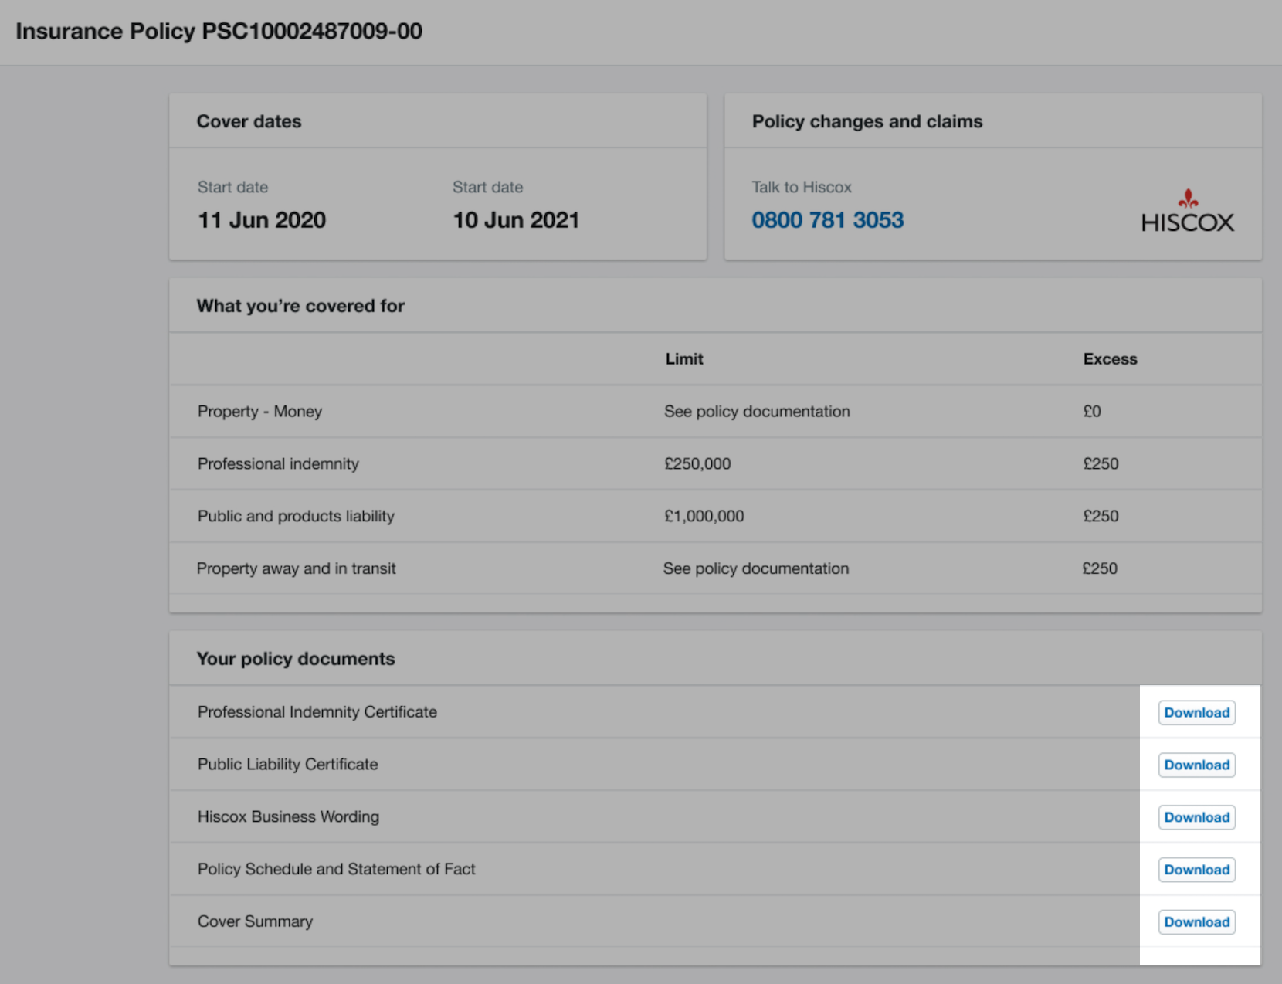Select the Property away and in transit row
The width and height of the screenshot is (1282, 984).
coord(297,568)
